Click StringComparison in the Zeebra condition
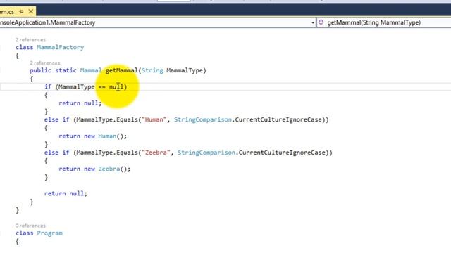The image size is (451, 253). (206, 153)
